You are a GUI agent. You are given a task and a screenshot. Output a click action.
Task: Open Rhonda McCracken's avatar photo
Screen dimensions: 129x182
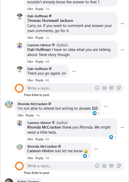coord(9,104)
